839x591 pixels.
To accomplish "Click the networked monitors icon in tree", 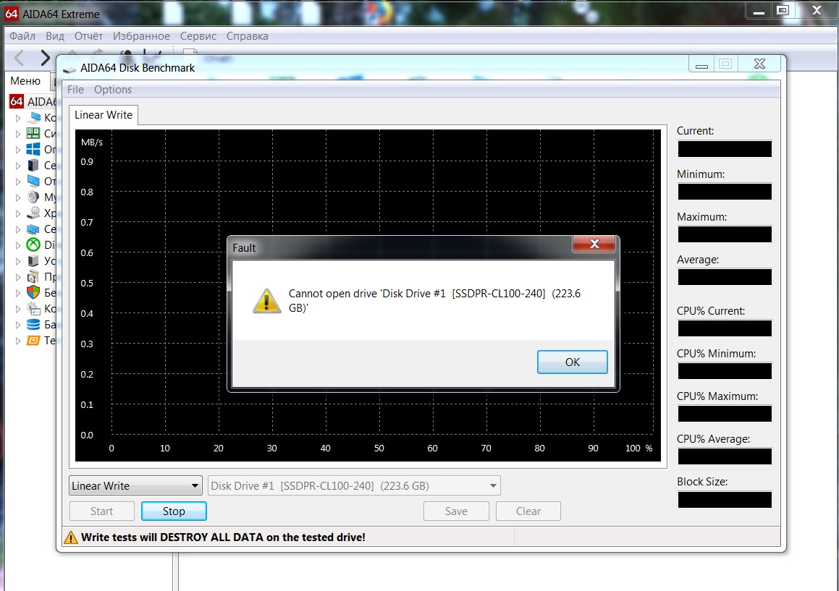I will tap(33, 229).
